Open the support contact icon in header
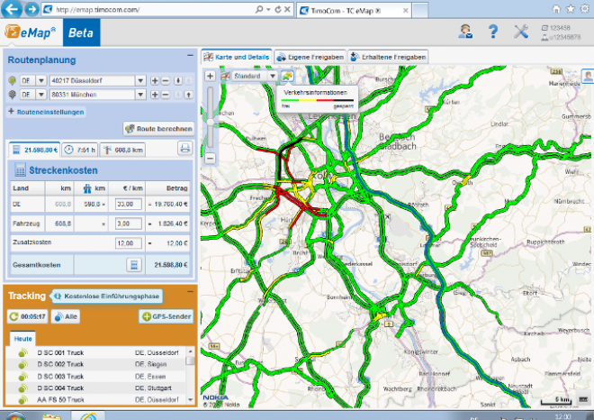 pyautogui.click(x=465, y=32)
